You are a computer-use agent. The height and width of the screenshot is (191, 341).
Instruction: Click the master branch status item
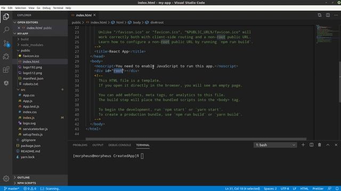click(12, 189)
